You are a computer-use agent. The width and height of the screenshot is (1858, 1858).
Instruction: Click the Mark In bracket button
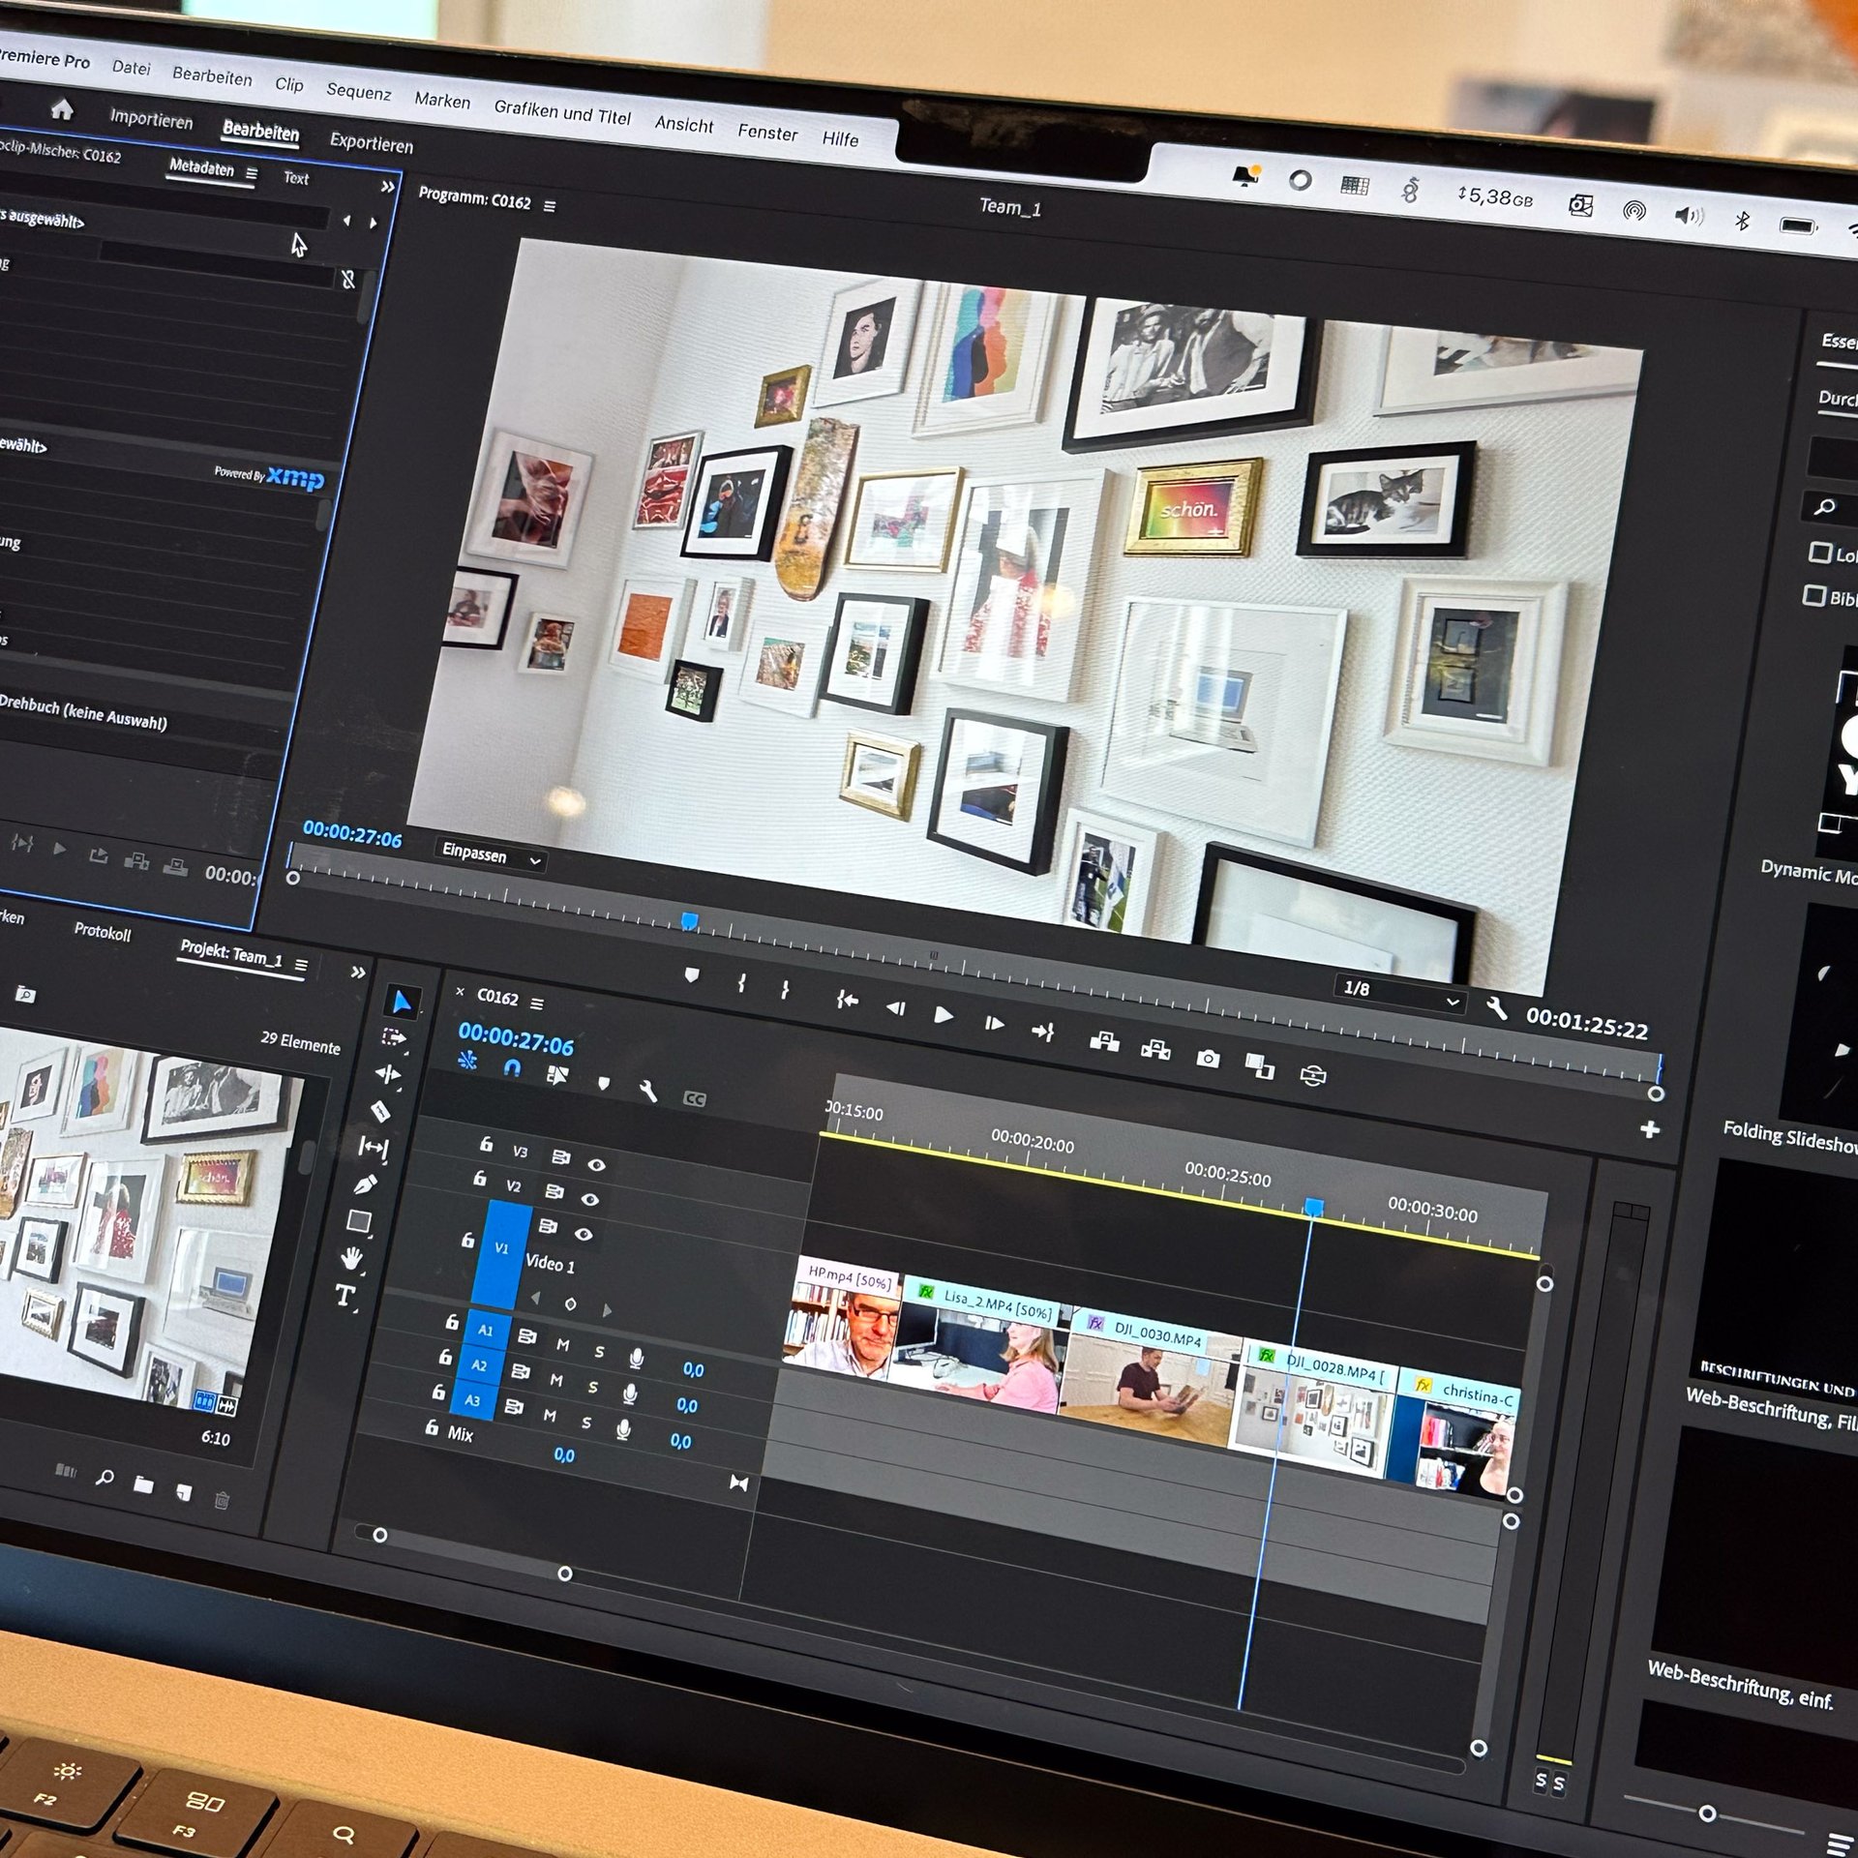(741, 983)
